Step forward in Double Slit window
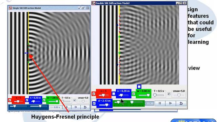This screenshot has height=122, width=217. click(x=171, y=103)
